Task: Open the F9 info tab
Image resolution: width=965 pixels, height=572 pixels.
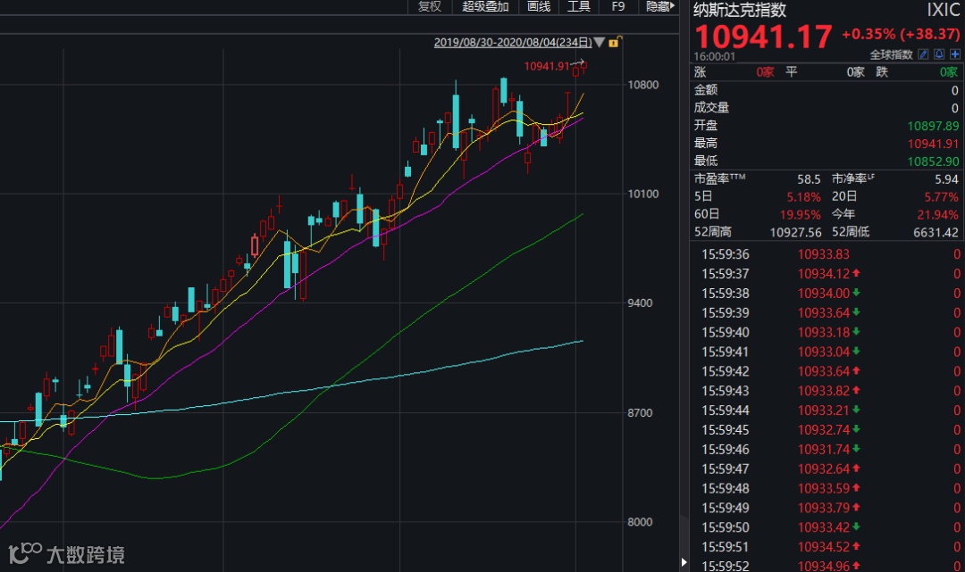Action: pos(618,6)
